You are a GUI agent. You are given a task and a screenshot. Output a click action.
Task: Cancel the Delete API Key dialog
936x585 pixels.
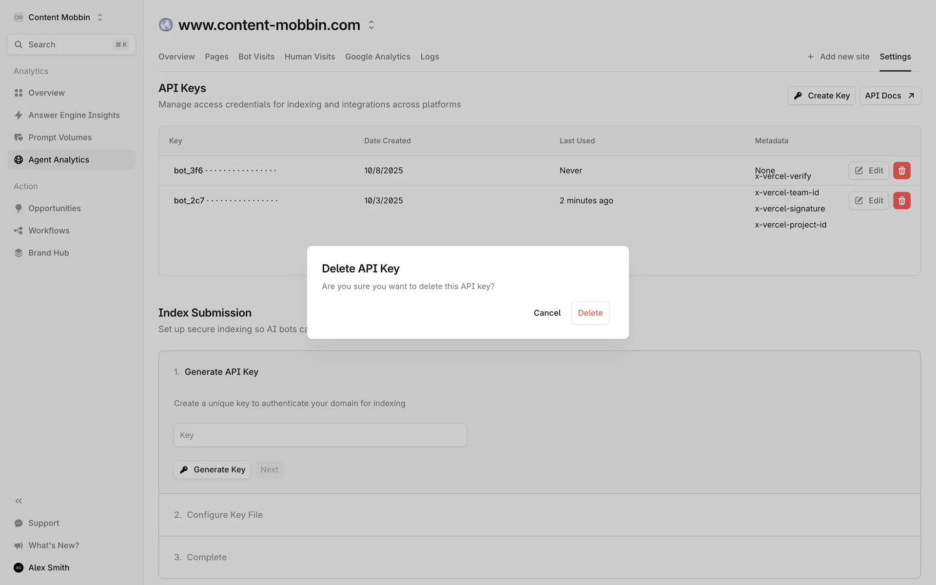click(546, 313)
